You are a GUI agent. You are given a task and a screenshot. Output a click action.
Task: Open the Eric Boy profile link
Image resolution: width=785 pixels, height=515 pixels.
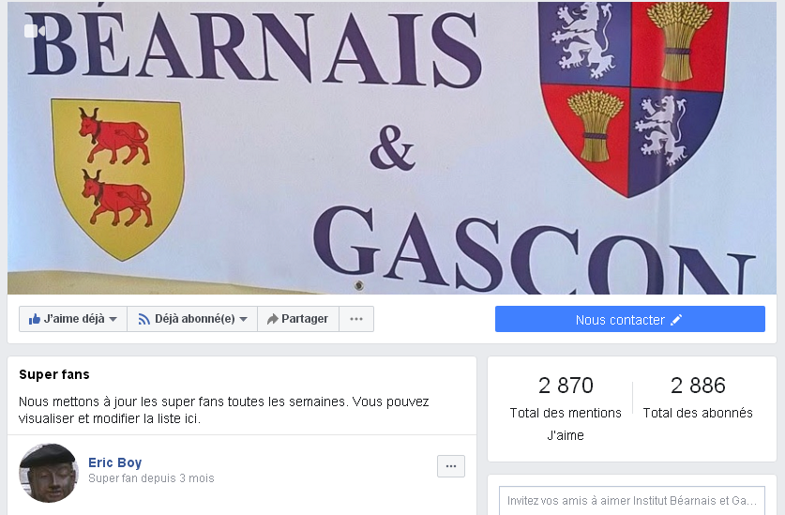coord(115,462)
